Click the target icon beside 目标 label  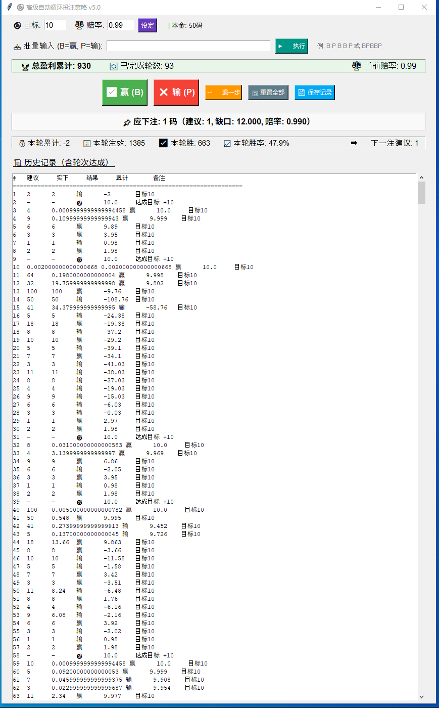[17, 25]
